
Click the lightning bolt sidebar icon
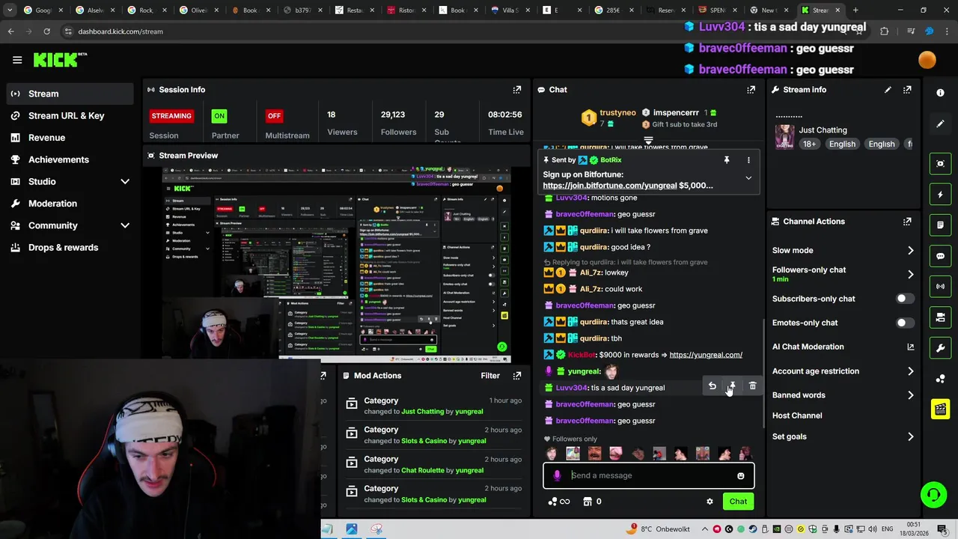click(x=941, y=195)
